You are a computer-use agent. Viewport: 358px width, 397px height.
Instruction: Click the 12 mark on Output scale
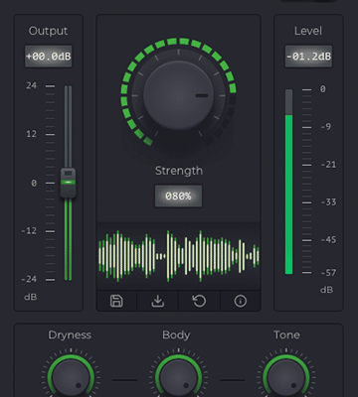point(32,134)
